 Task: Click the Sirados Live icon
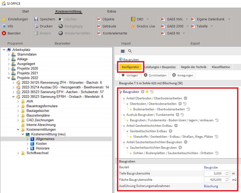[x=133, y=26]
